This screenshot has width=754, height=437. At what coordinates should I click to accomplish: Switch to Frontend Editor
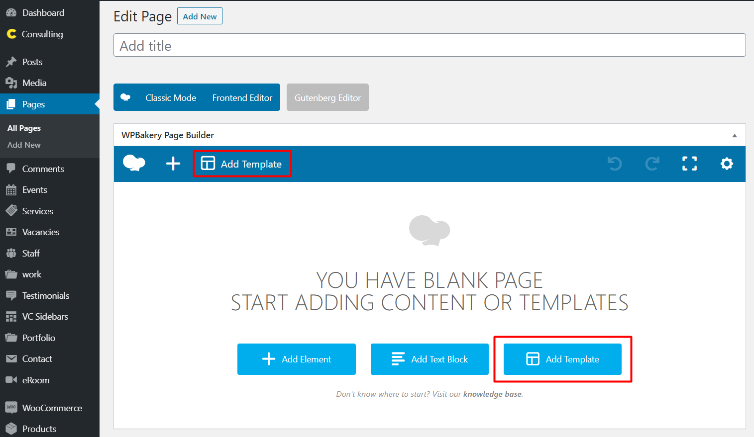click(x=242, y=98)
